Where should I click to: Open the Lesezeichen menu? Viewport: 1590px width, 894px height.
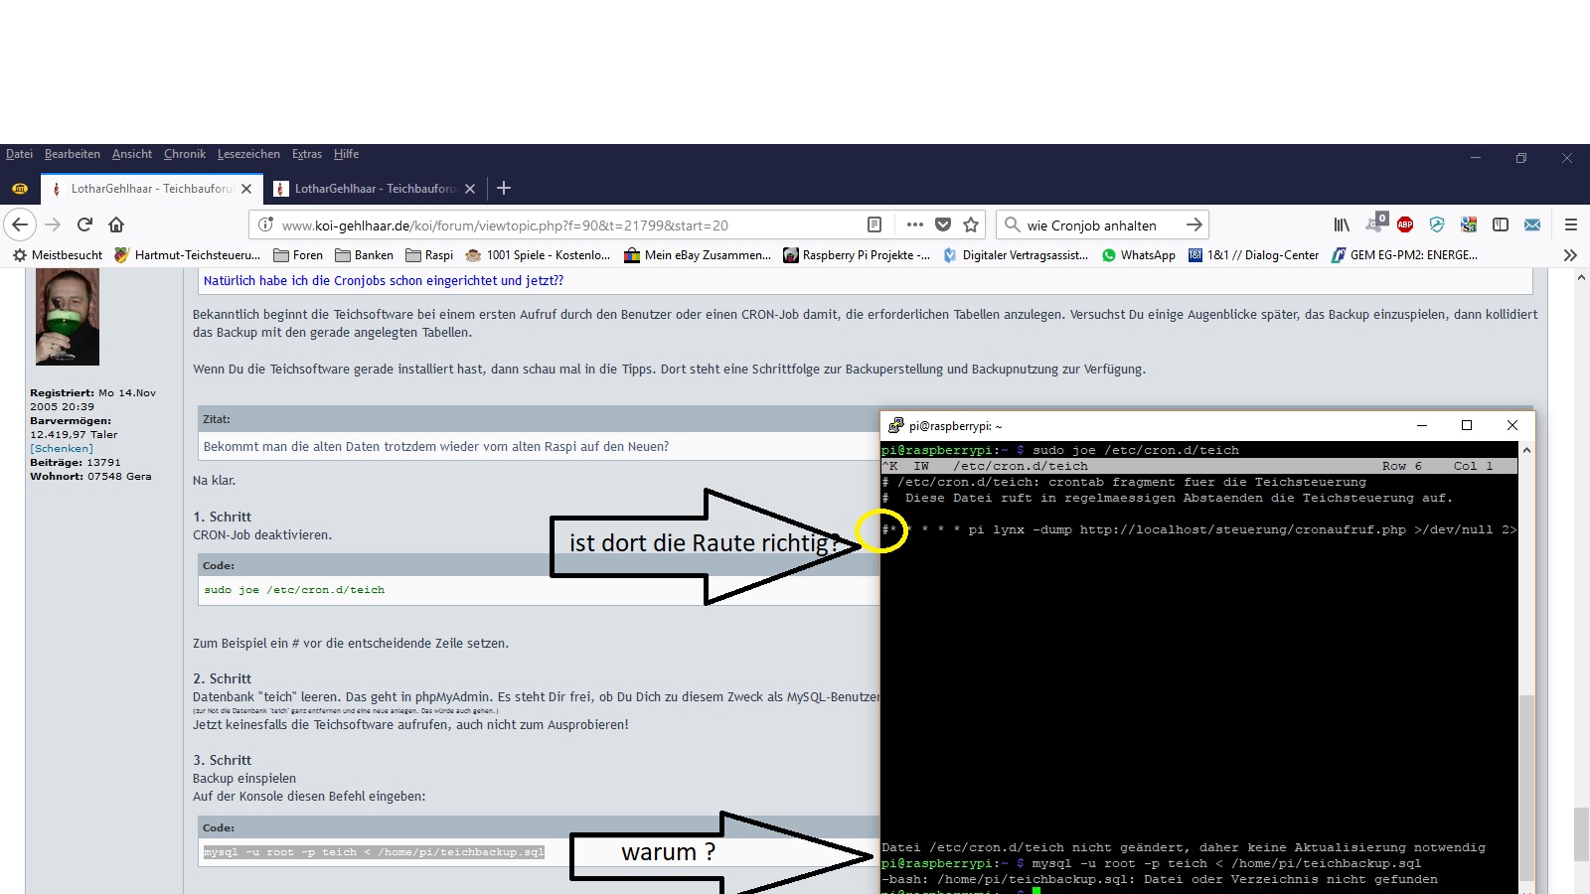click(248, 154)
